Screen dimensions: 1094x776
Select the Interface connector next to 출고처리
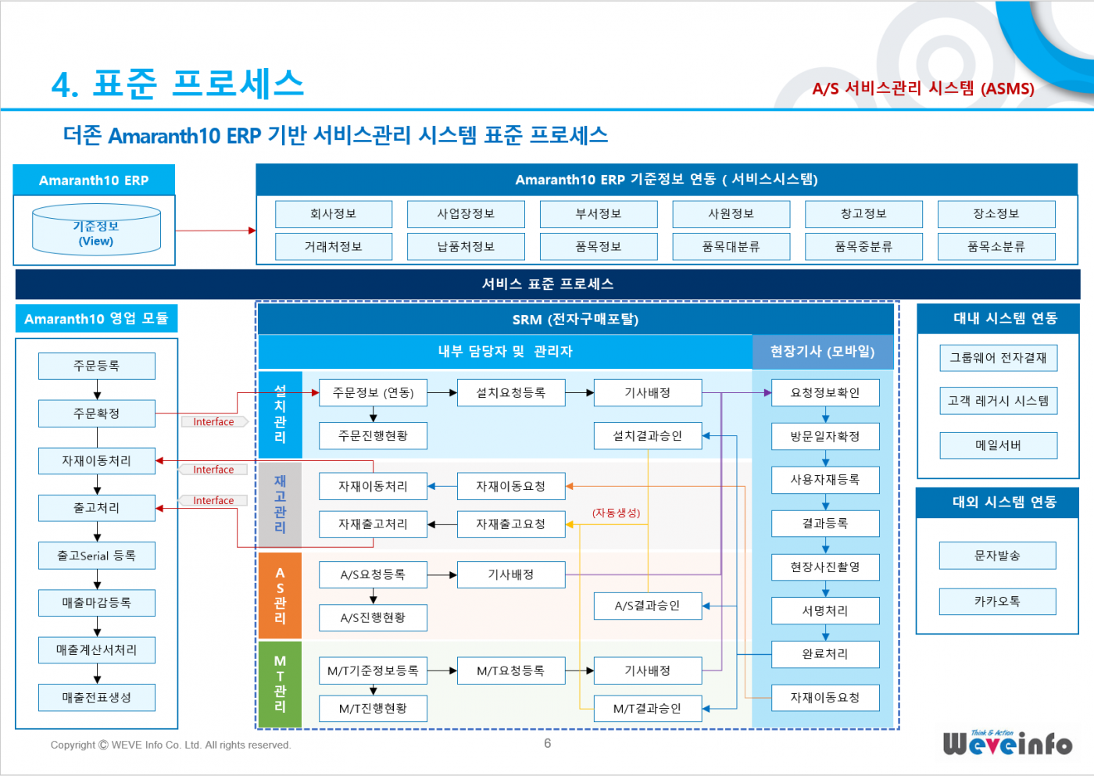213,500
